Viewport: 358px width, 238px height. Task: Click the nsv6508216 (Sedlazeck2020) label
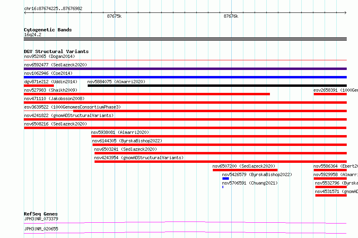[56, 124]
